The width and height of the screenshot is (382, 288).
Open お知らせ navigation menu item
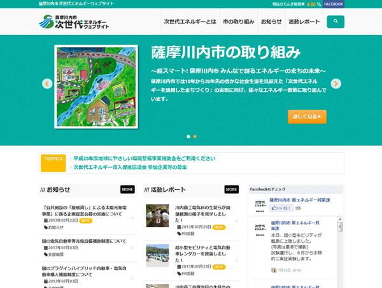tap(271, 22)
